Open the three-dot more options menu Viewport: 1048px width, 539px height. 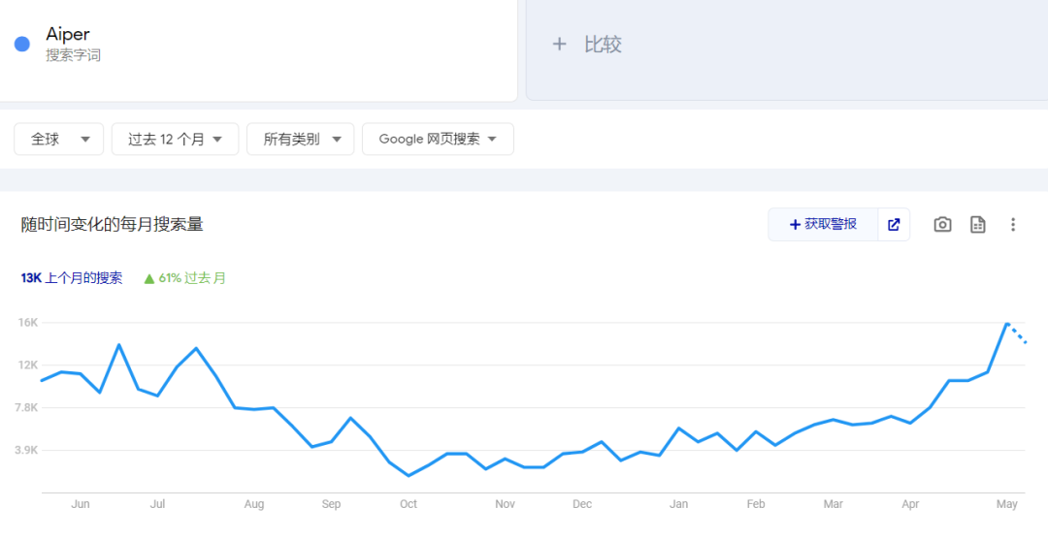click(x=1013, y=224)
